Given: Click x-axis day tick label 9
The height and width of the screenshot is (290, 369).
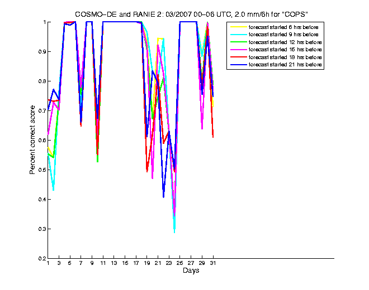Looking at the screenshot, I should pyautogui.click(x=92, y=263).
